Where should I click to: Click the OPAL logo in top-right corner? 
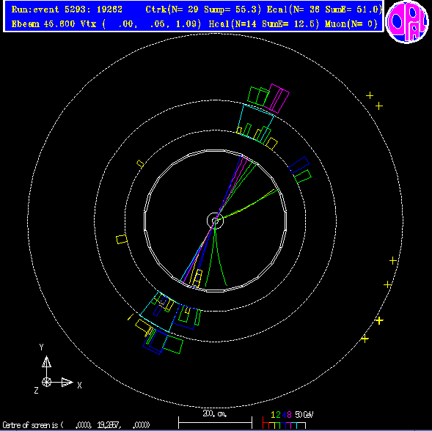coord(407,21)
